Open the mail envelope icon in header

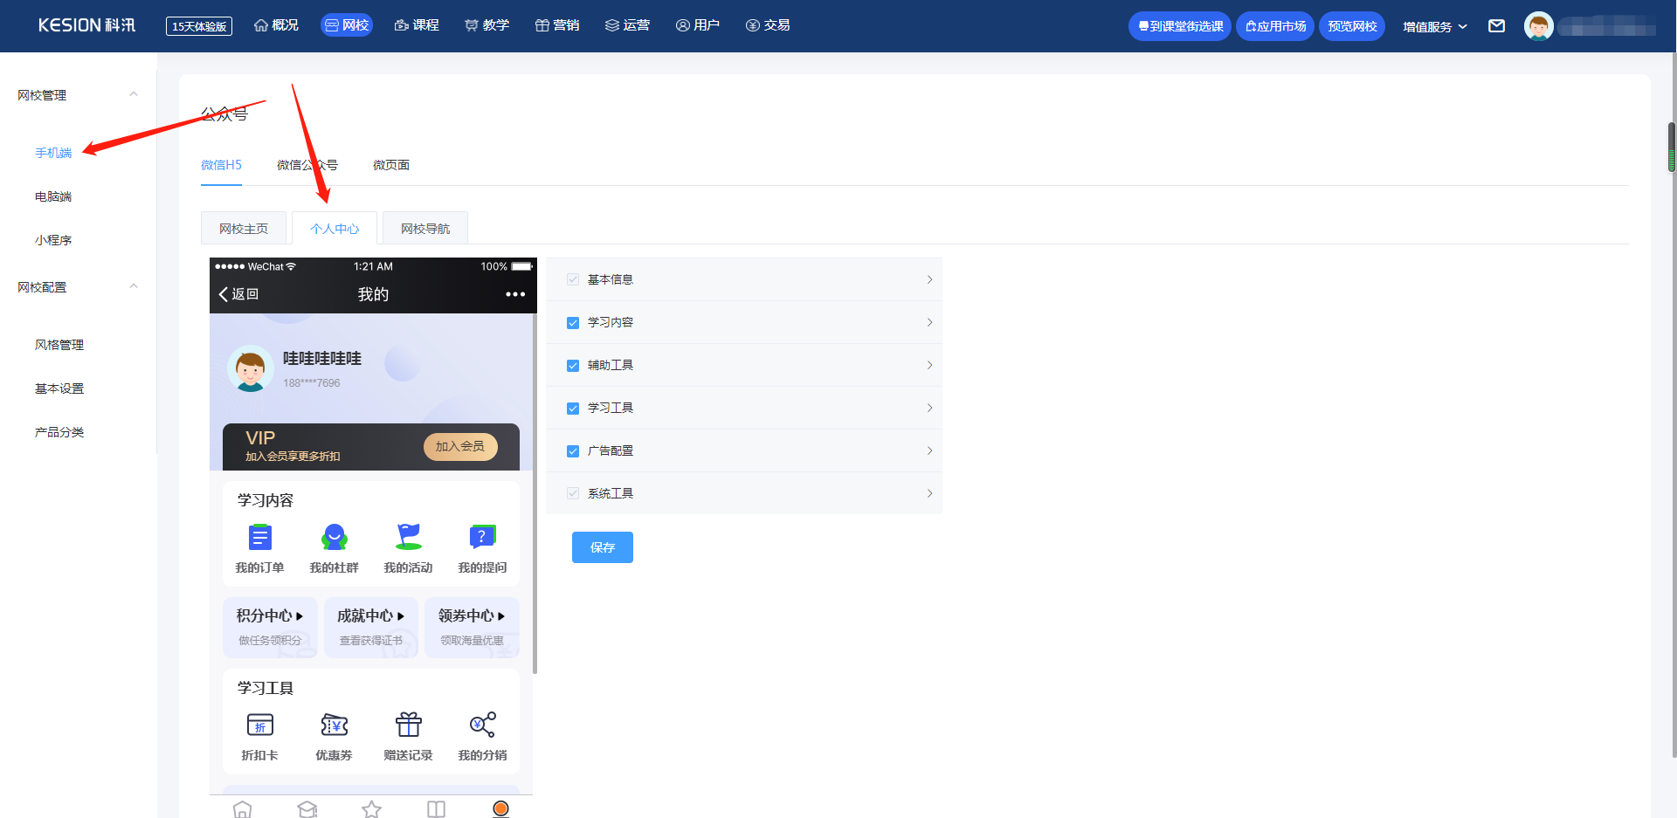point(1496,26)
